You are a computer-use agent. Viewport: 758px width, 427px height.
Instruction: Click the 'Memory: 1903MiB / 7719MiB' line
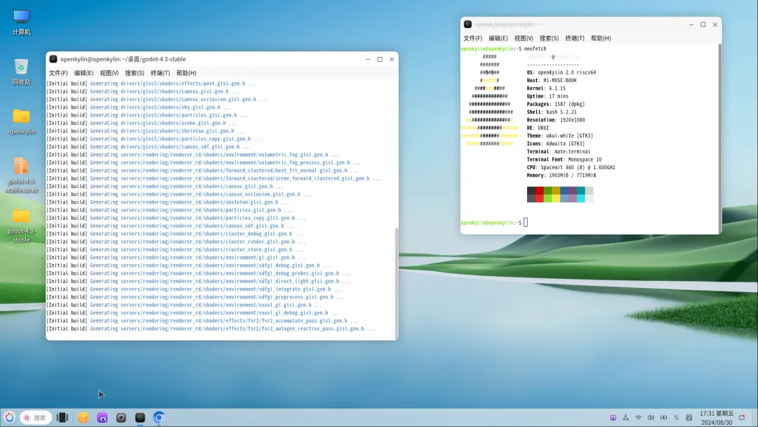pyautogui.click(x=561, y=176)
